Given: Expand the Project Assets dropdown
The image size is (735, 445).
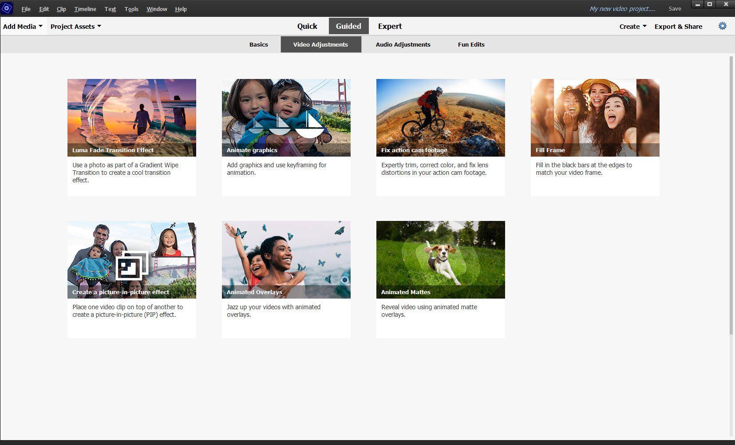Looking at the screenshot, I should [x=75, y=27].
